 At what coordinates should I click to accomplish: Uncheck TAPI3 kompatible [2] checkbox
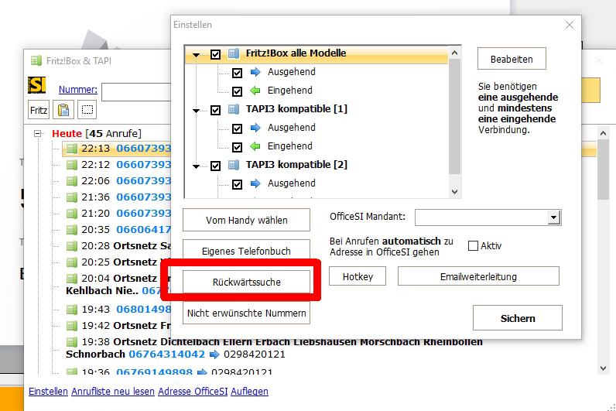click(x=215, y=166)
